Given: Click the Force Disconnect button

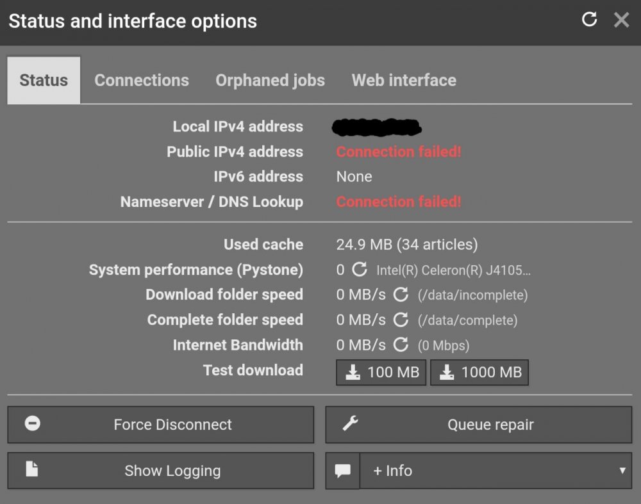Looking at the screenshot, I should pos(161,425).
